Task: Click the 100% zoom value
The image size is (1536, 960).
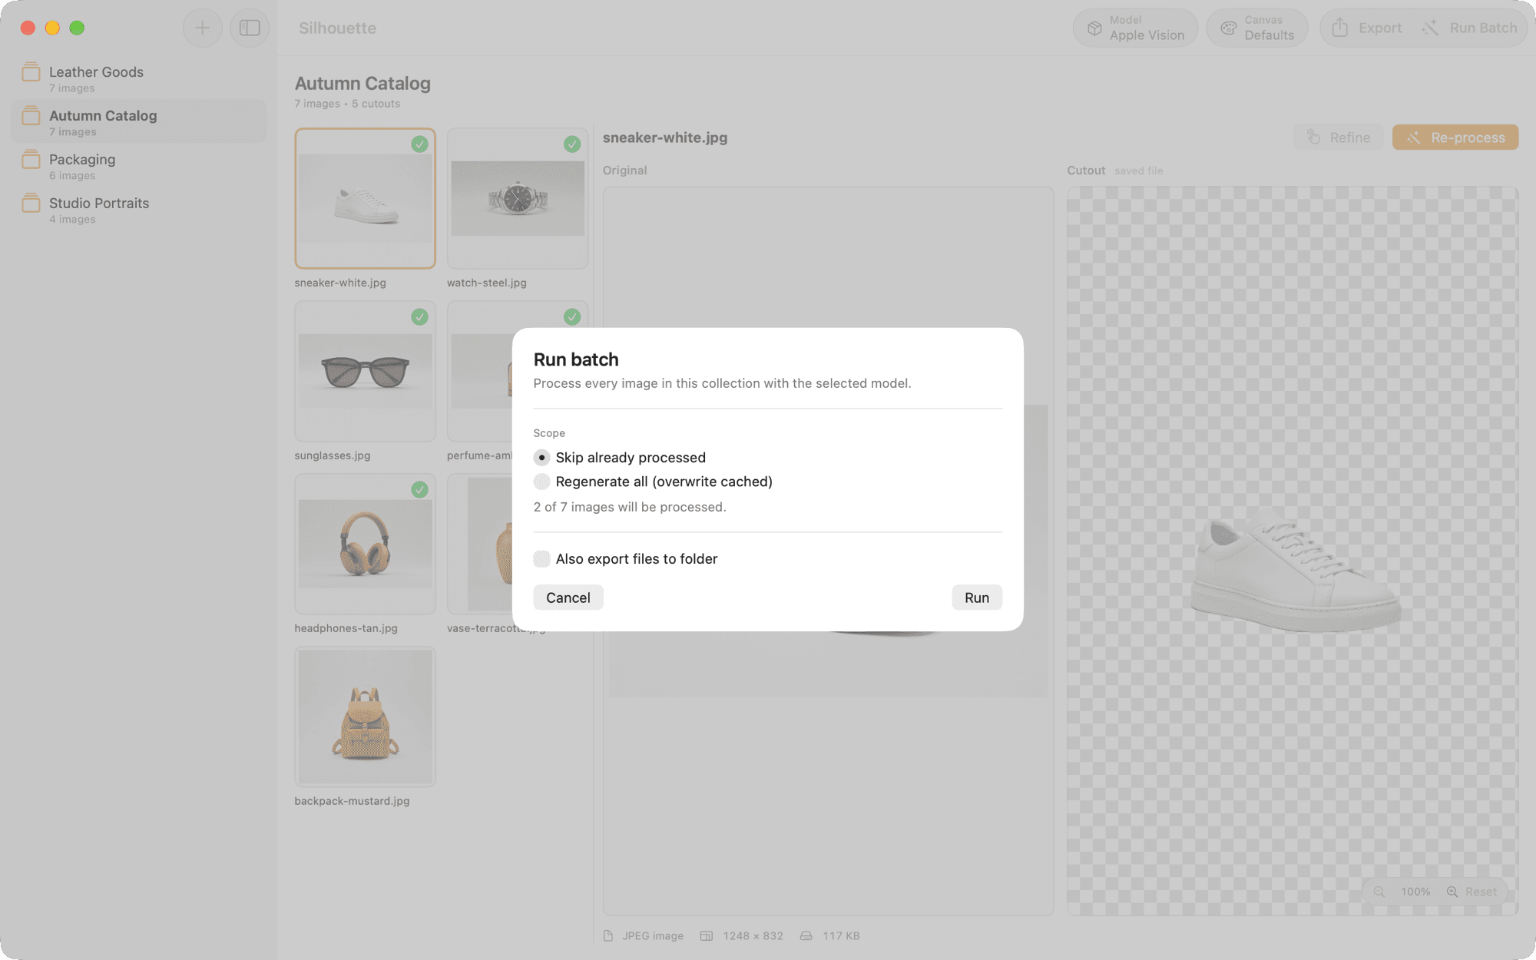Action: click(1415, 892)
